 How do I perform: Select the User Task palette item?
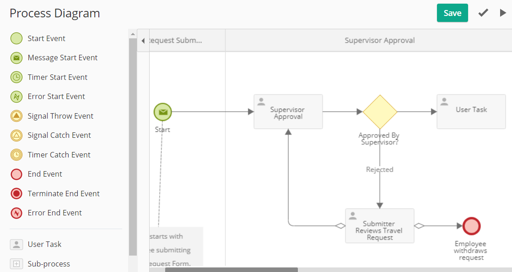point(36,244)
